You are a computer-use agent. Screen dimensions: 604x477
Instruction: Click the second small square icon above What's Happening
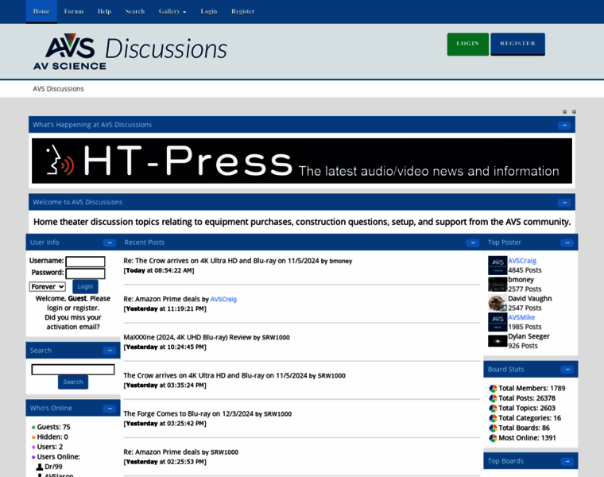pyautogui.click(x=574, y=112)
